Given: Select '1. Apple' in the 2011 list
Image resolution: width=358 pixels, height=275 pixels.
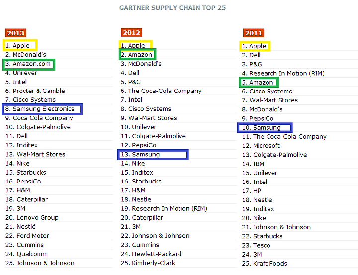Looking at the screenshot, I should pyautogui.click(x=254, y=46).
